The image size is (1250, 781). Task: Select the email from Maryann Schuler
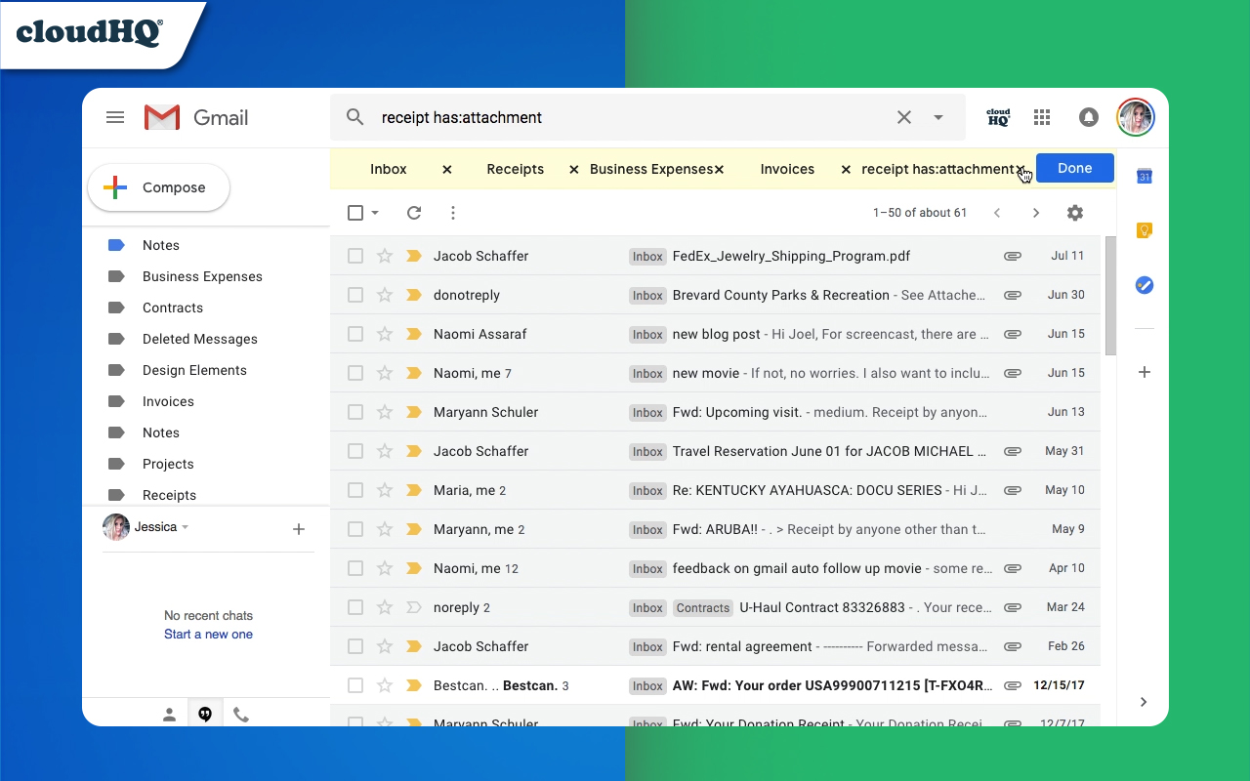(x=355, y=412)
